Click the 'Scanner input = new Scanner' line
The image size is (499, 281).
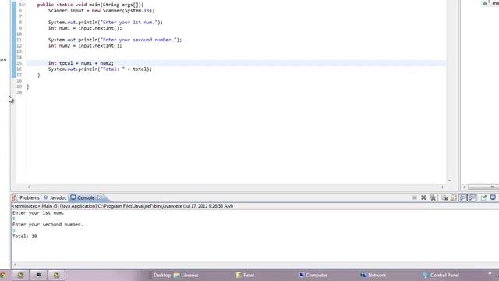101,10
